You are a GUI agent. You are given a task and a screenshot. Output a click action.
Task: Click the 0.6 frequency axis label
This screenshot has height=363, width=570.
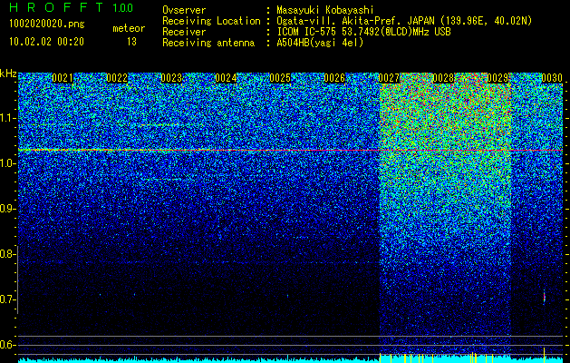coord(6,345)
